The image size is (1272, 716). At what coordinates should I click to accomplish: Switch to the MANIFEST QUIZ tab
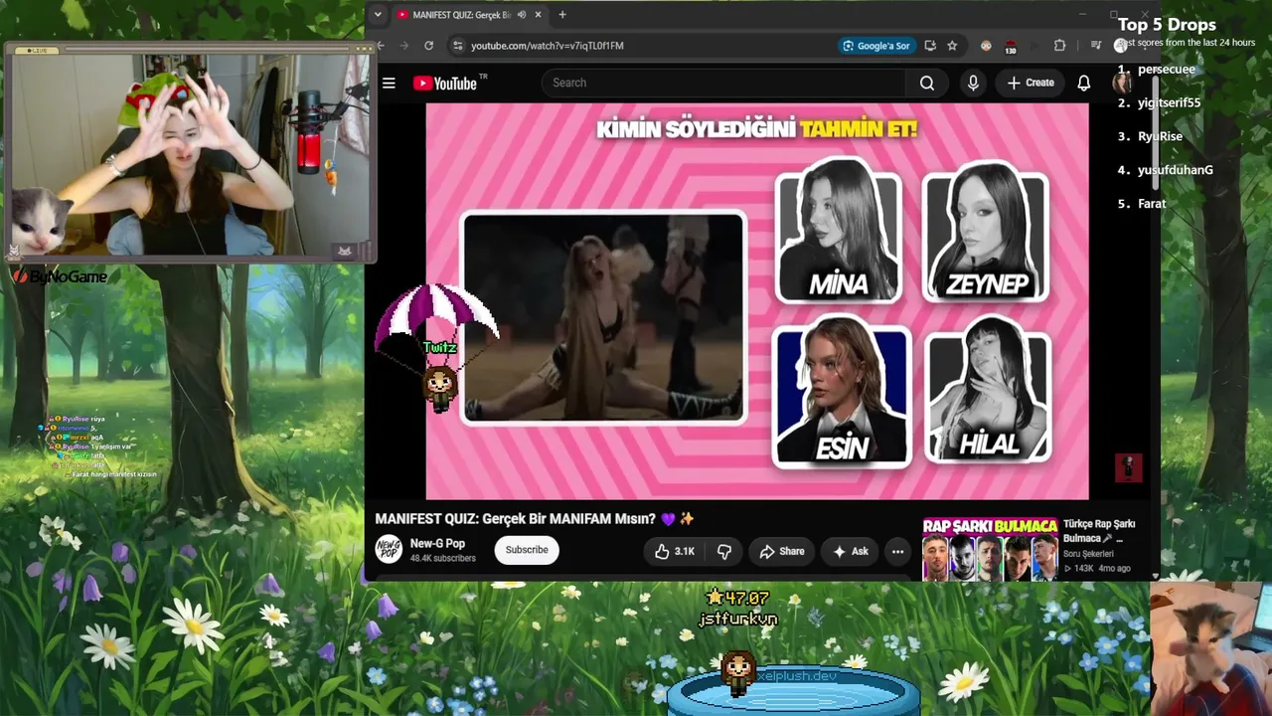click(461, 15)
